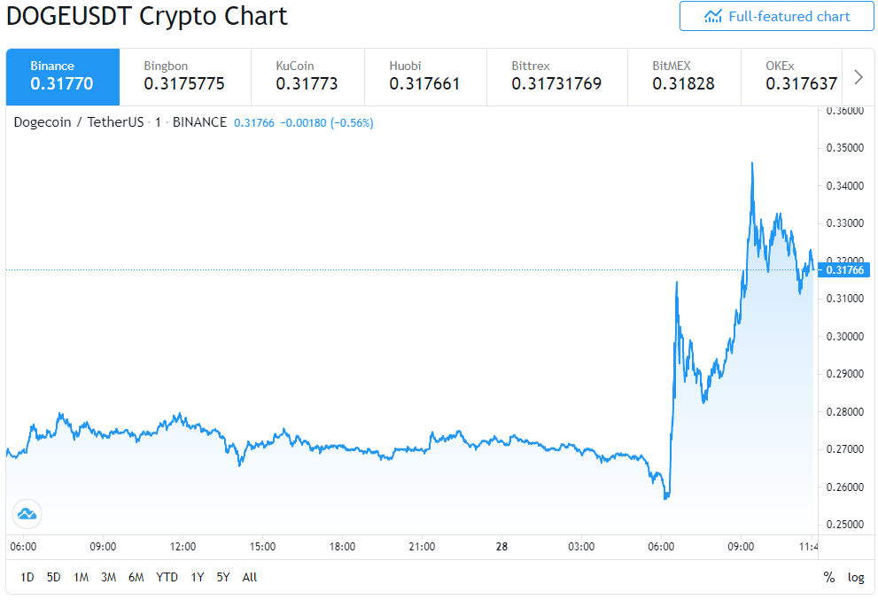Open the Bittrex exchange tab
Image resolution: width=878 pixels, height=600 pixels.
(x=557, y=77)
